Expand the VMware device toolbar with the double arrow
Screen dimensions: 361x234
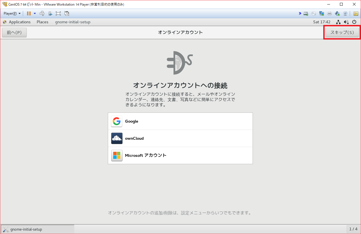[300, 13]
